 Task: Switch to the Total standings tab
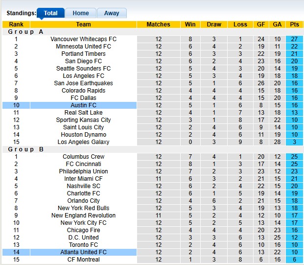[50, 13]
